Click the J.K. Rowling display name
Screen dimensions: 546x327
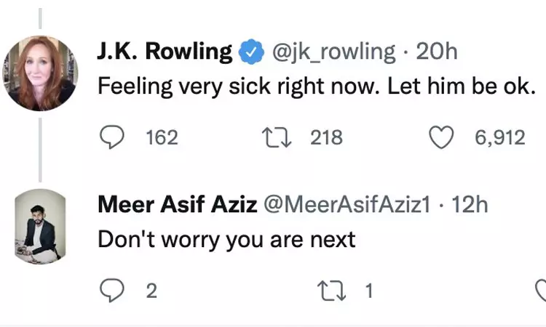[165, 52]
